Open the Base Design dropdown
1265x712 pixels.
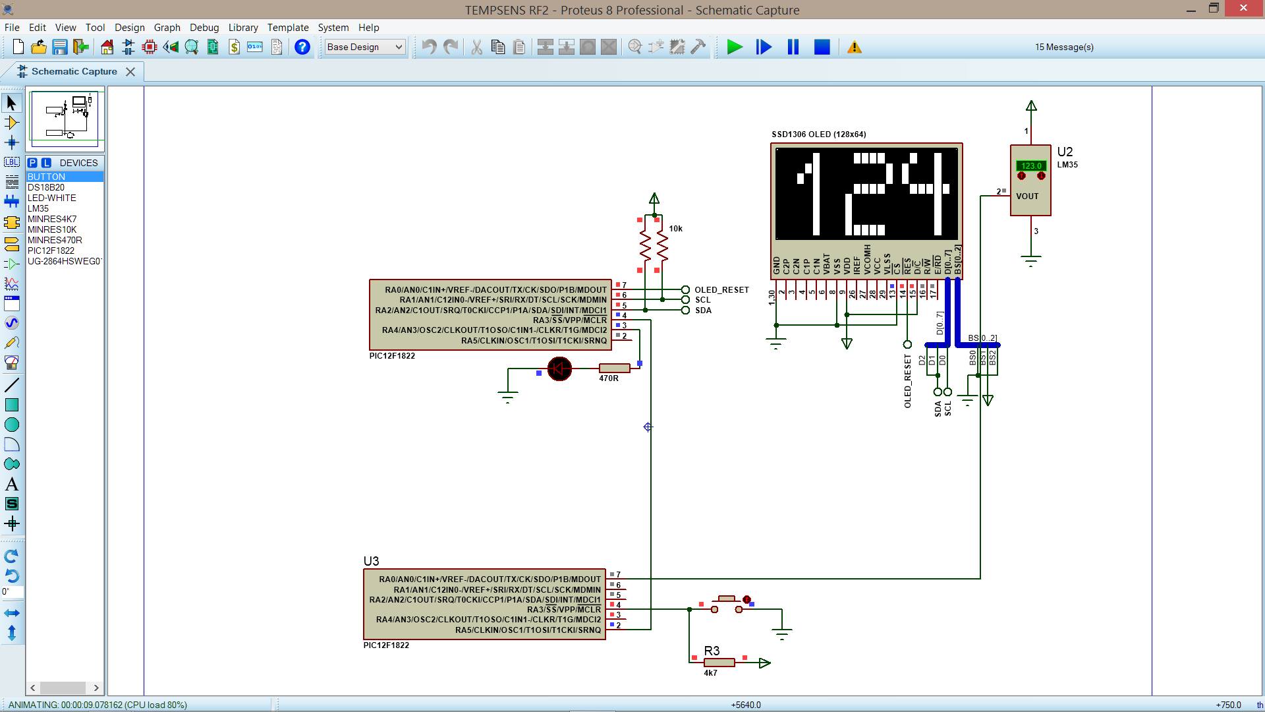(x=364, y=47)
